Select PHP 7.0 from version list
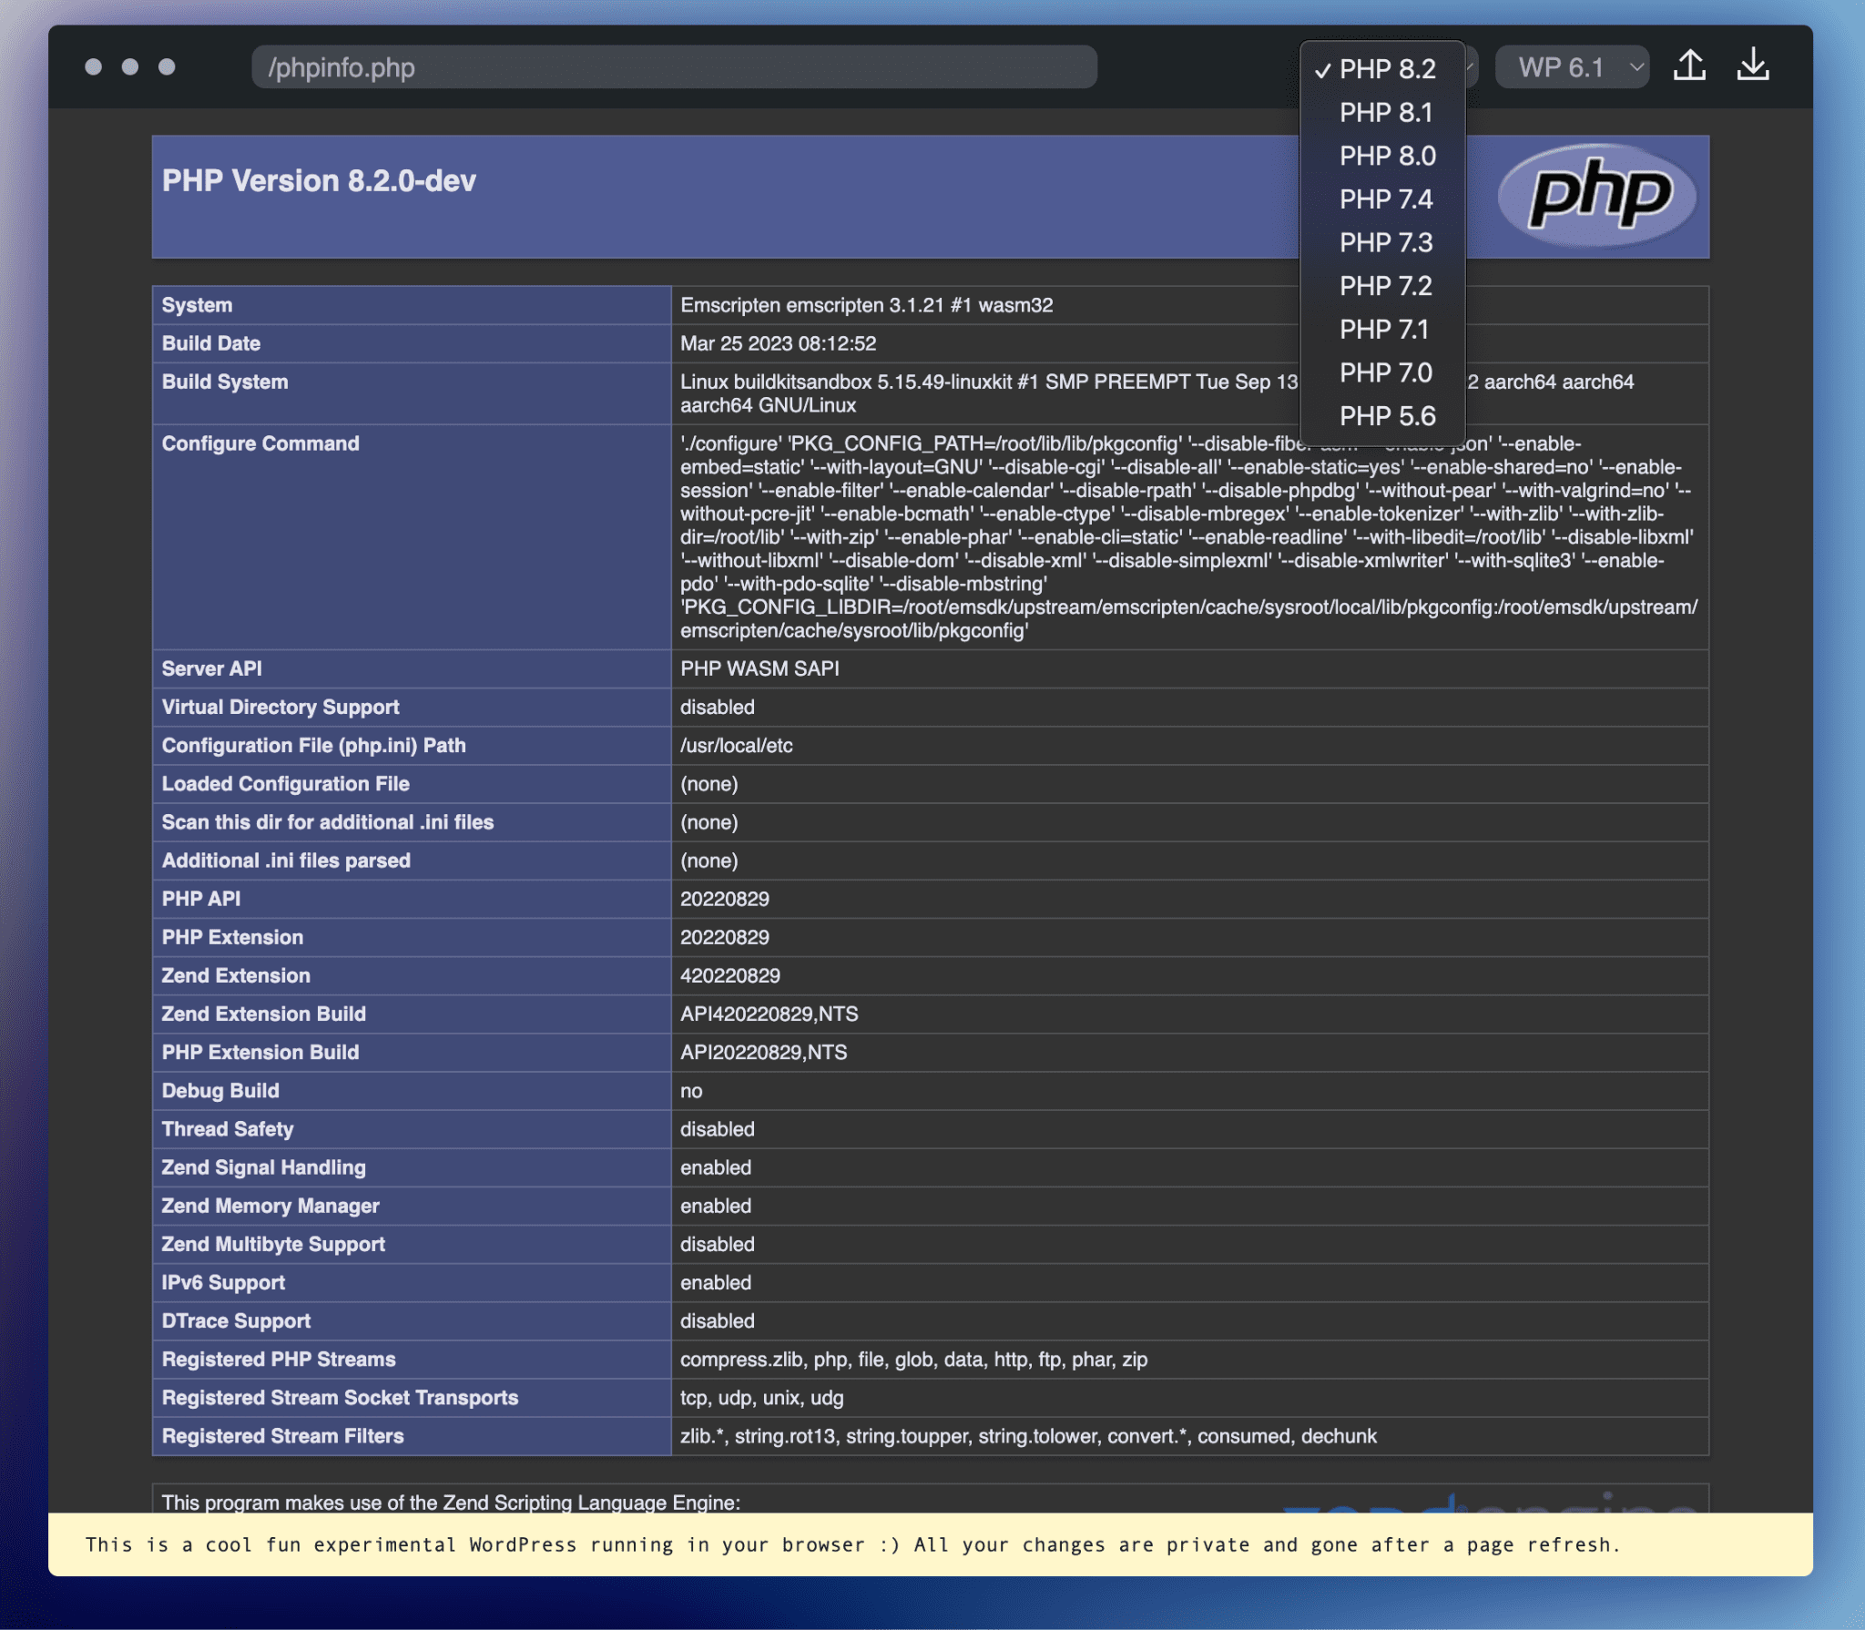Viewport: 1865px width, 1630px height. pos(1384,372)
